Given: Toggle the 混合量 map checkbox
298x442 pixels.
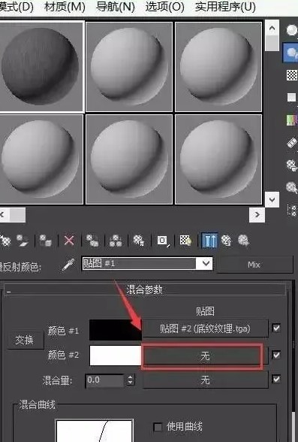Looking at the screenshot, I should click(276, 379).
